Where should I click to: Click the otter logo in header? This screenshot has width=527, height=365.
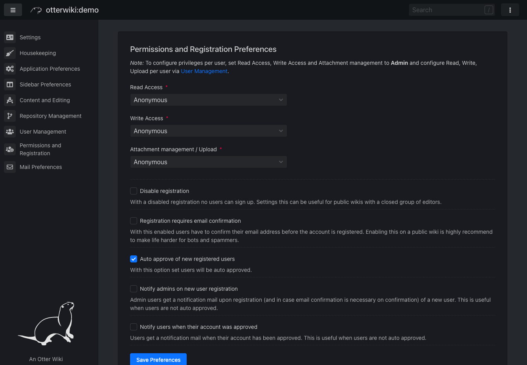click(36, 10)
